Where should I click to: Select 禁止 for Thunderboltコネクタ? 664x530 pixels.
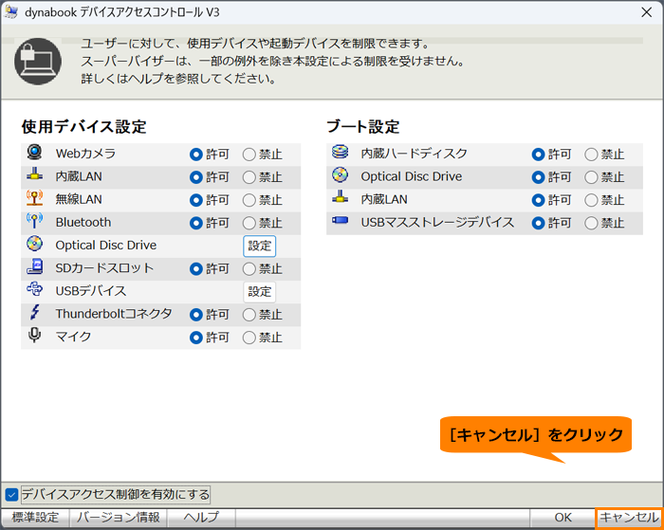pyautogui.click(x=249, y=315)
